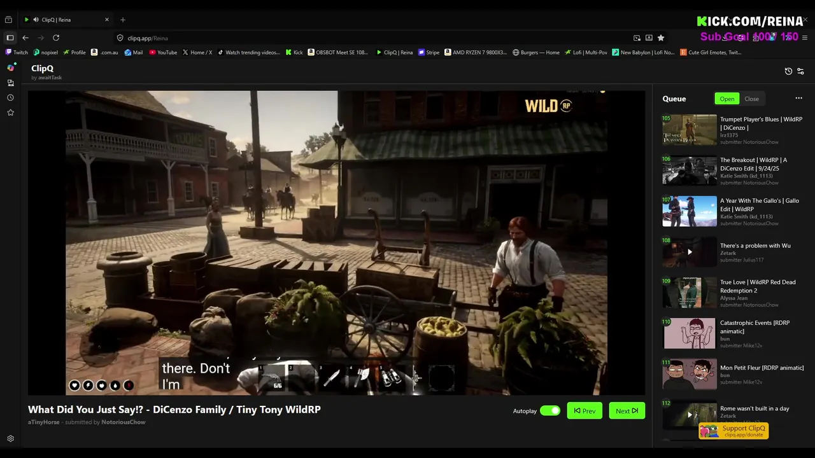
Task: Open the Queue three-dots options menu
Action: 798,99
